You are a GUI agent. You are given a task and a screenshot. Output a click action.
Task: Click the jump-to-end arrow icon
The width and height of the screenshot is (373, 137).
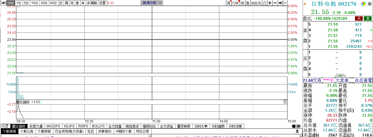(281, 3)
